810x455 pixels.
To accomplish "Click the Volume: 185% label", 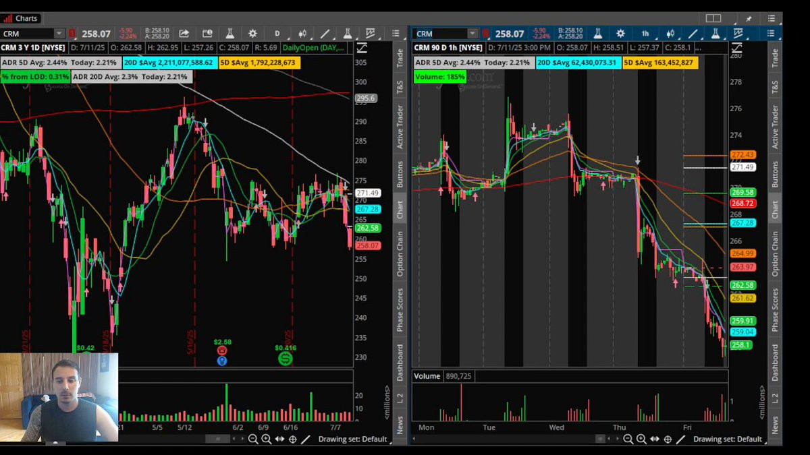I will click(x=440, y=77).
